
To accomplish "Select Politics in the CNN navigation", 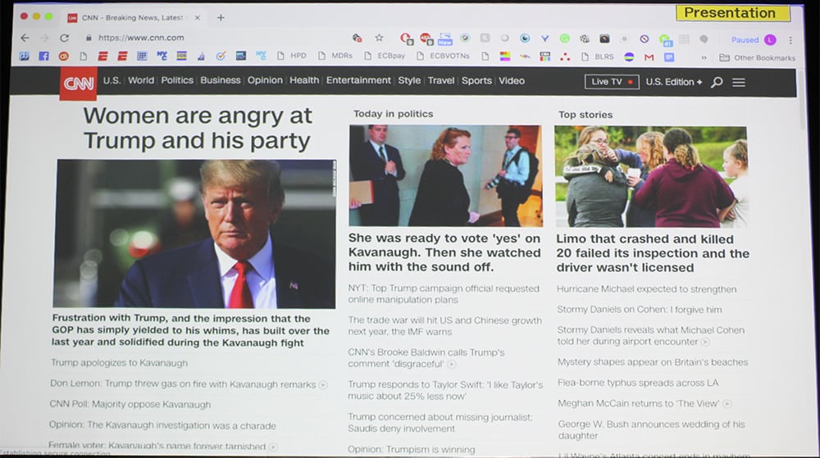I will click(x=177, y=80).
